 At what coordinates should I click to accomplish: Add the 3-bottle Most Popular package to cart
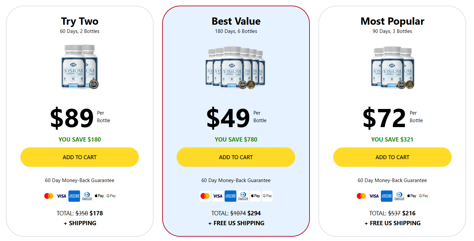[x=392, y=157]
